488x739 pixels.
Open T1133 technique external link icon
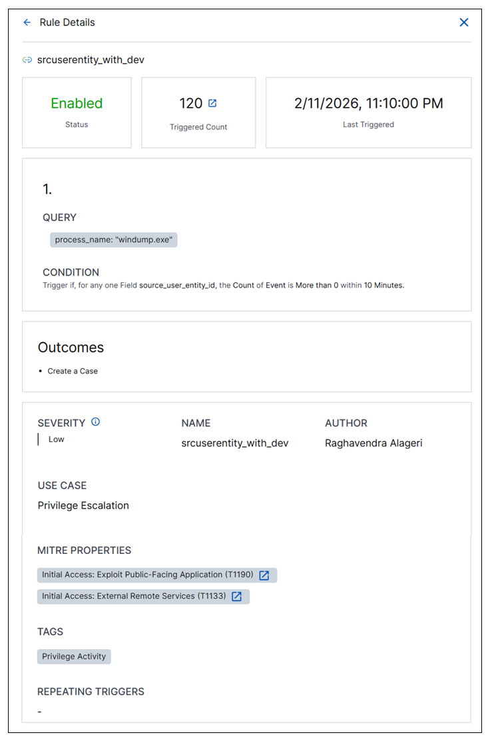(237, 597)
